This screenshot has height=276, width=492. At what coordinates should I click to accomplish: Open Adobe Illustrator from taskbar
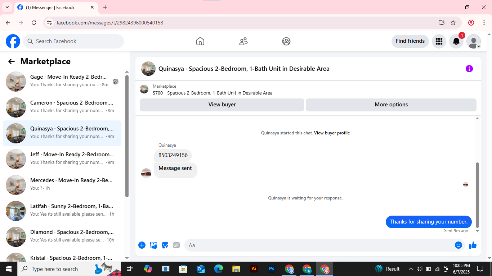tap(254, 269)
